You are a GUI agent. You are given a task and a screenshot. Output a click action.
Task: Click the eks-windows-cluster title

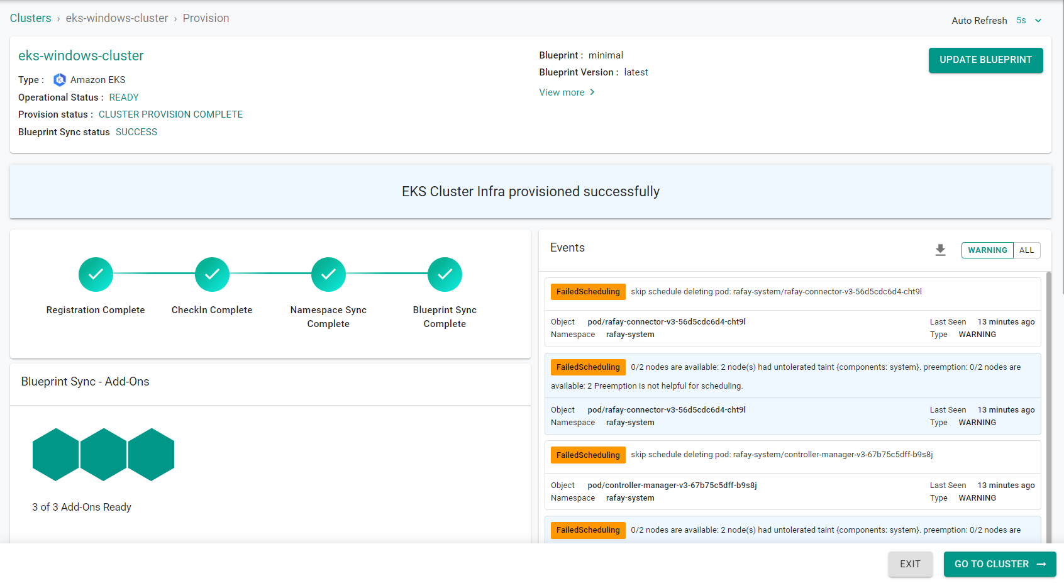81,56
